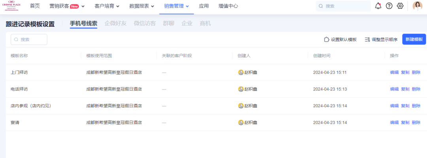Go to 增值中心 in top navigation
The width and height of the screenshot is (427, 158).
(x=228, y=6)
